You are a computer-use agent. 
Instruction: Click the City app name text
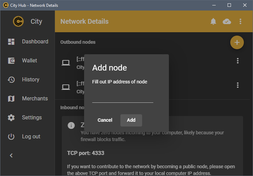[x=37, y=21]
